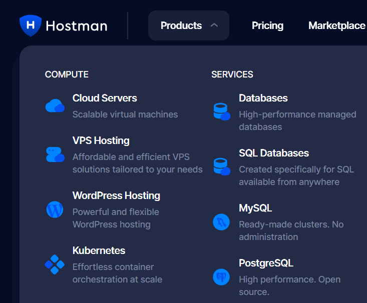Open the VPS Hosting link
367x303 pixels.
pos(101,140)
